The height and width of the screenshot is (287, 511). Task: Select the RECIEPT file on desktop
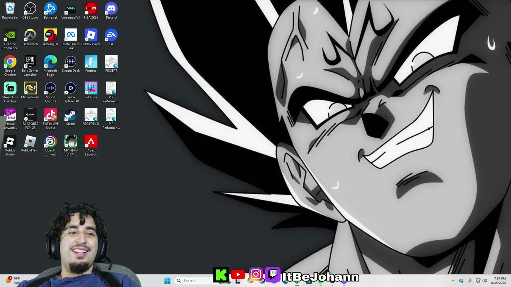point(111,64)
